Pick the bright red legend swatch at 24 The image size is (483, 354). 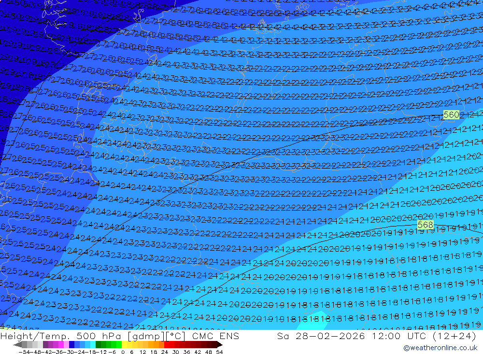pos(166,345)
